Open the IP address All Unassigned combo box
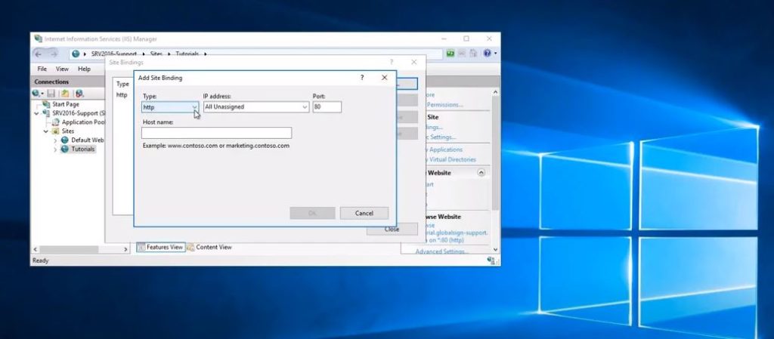Image resolution: width=774 pixels, height=339 pixels. 256,107
